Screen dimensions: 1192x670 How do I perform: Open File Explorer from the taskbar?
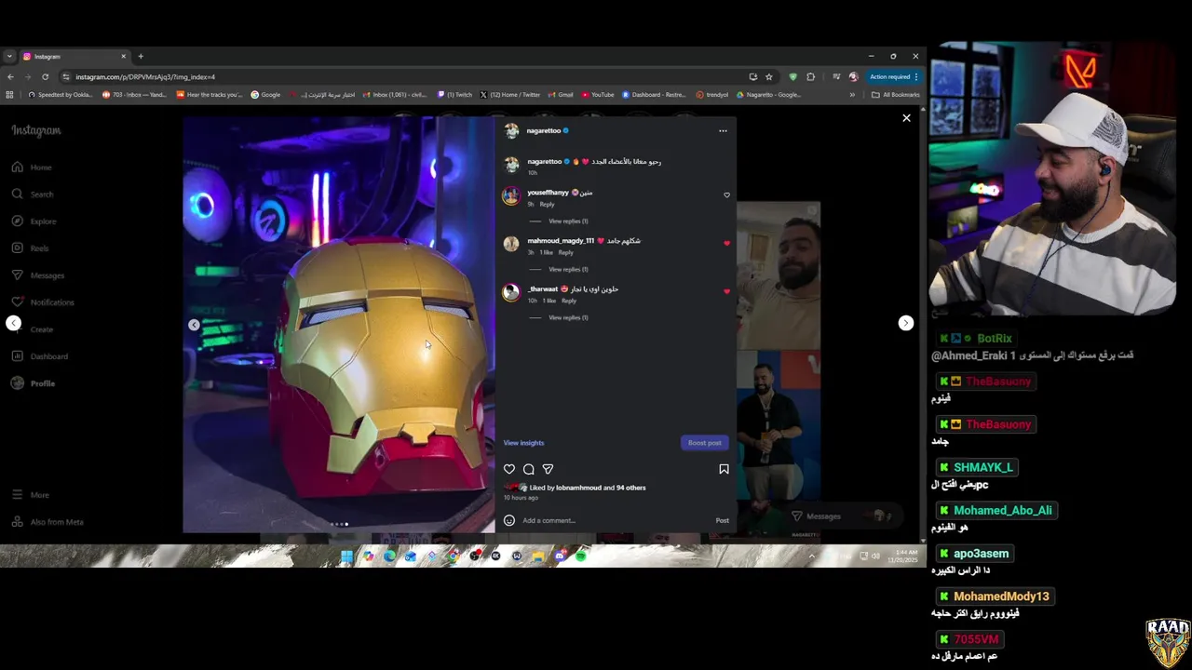point(537,556)
